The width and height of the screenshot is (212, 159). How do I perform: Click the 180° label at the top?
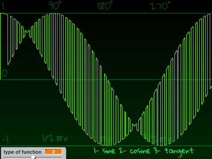[105, 6]
